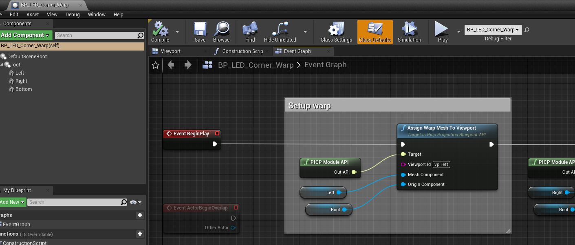Navigate back in graph history
This screenshot has width=575, height=245.
(x=171, y=65)
